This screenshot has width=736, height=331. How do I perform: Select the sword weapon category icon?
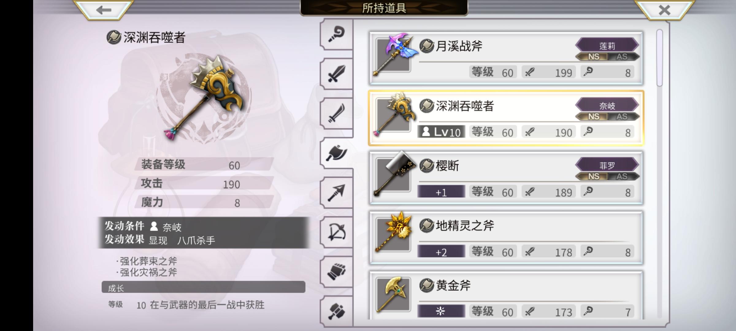point(336,74)
